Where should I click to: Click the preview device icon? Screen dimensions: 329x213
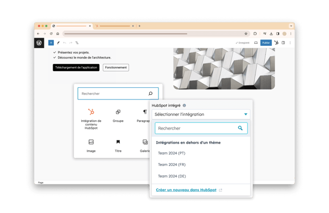coord(256,43)
